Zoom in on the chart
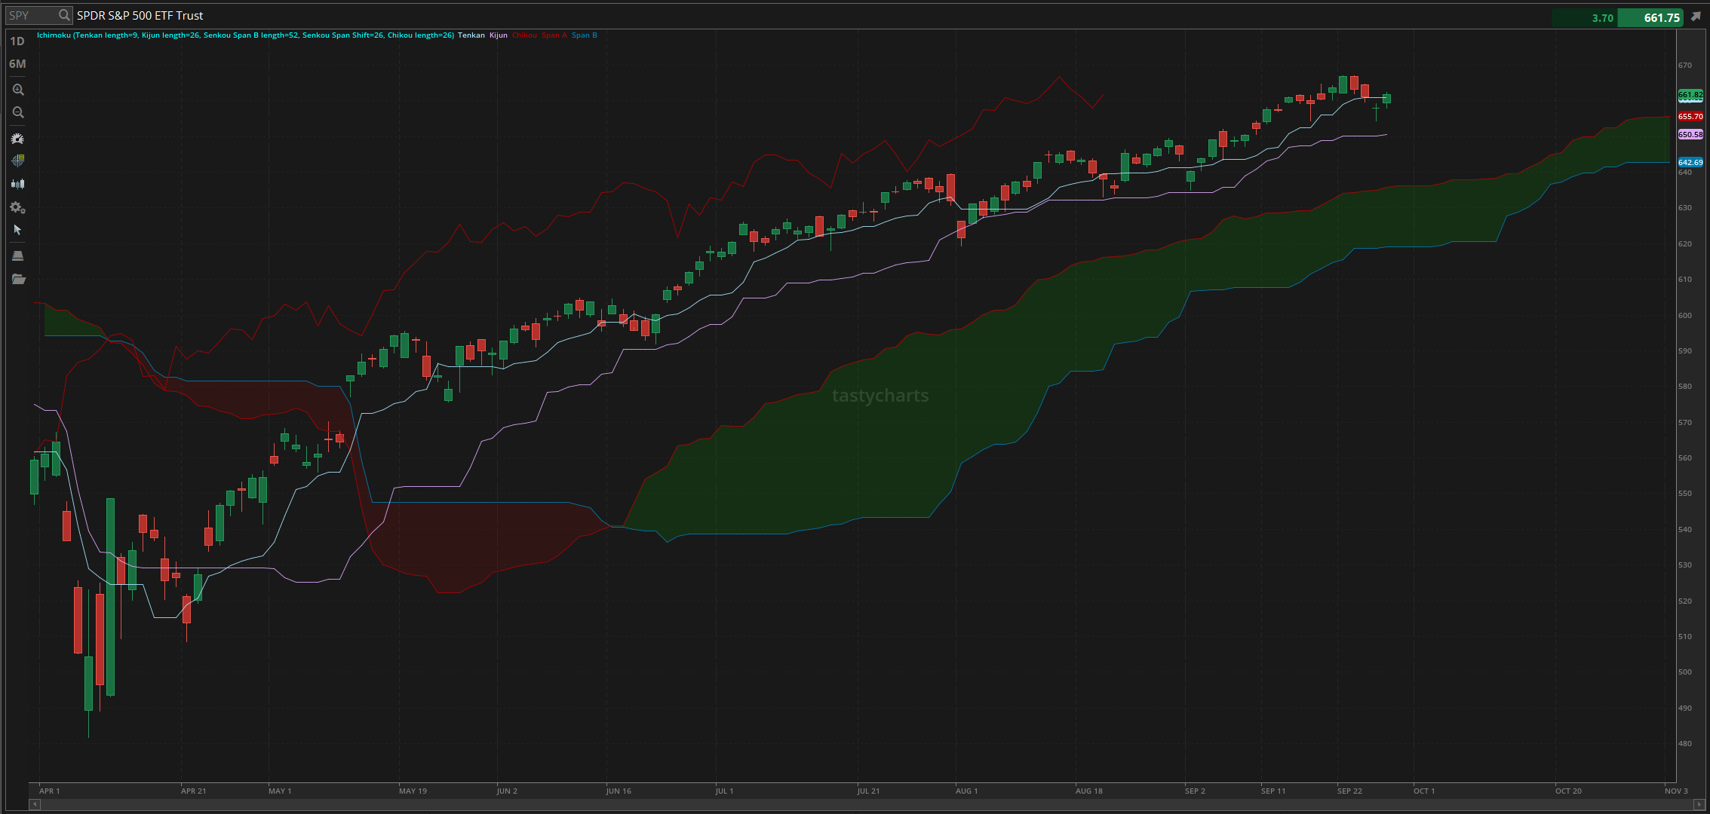 pyautogui.click(x=18, y=90)
